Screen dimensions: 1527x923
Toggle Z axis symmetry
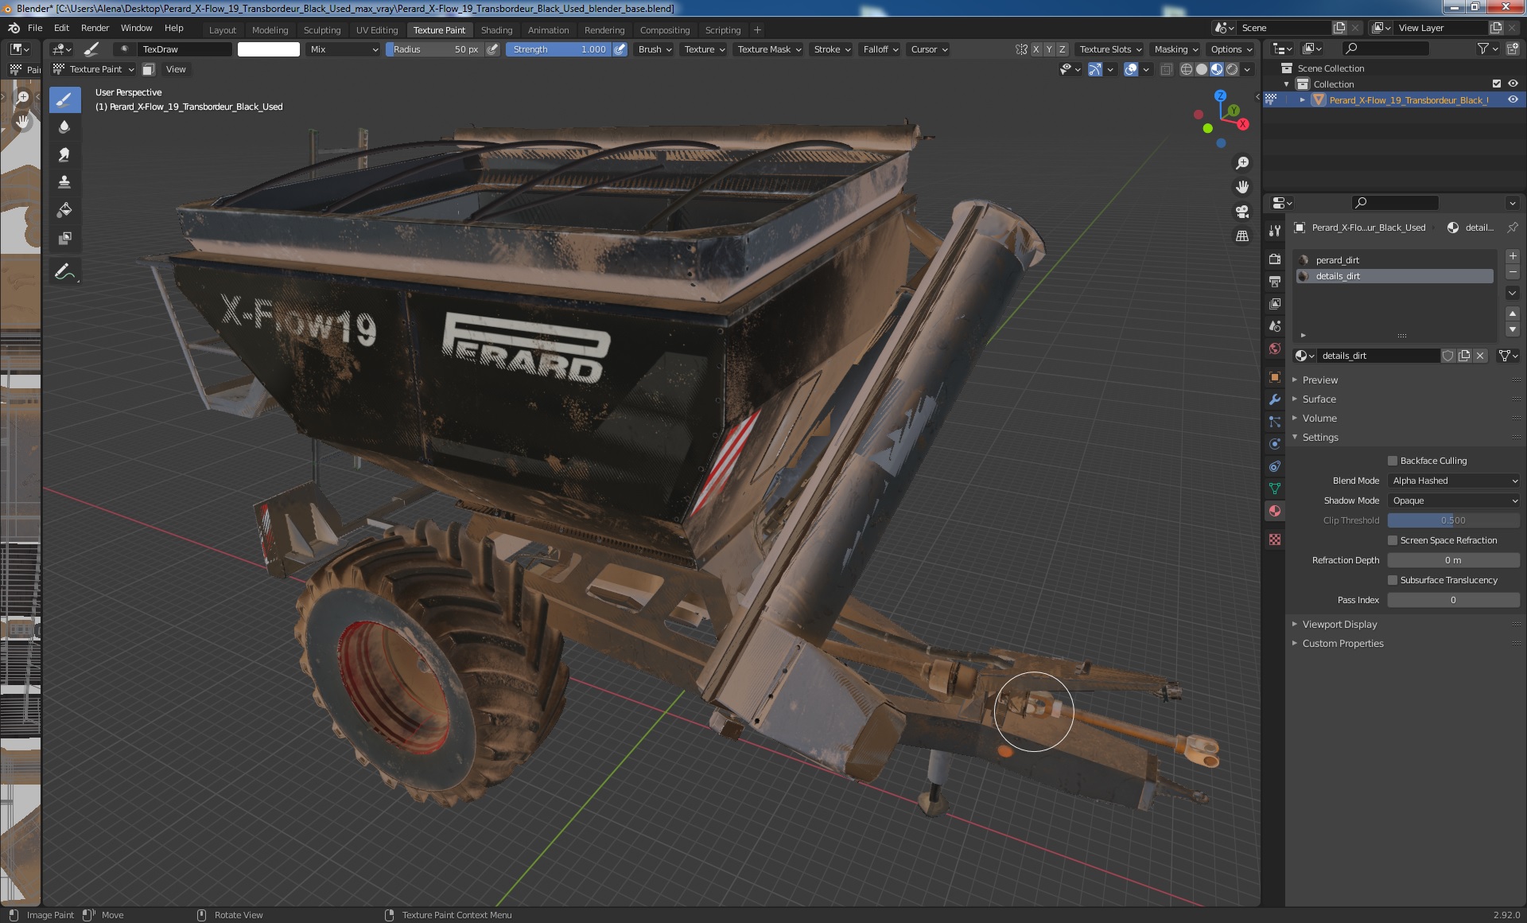pyautogui.click(x=1062, y=49)
